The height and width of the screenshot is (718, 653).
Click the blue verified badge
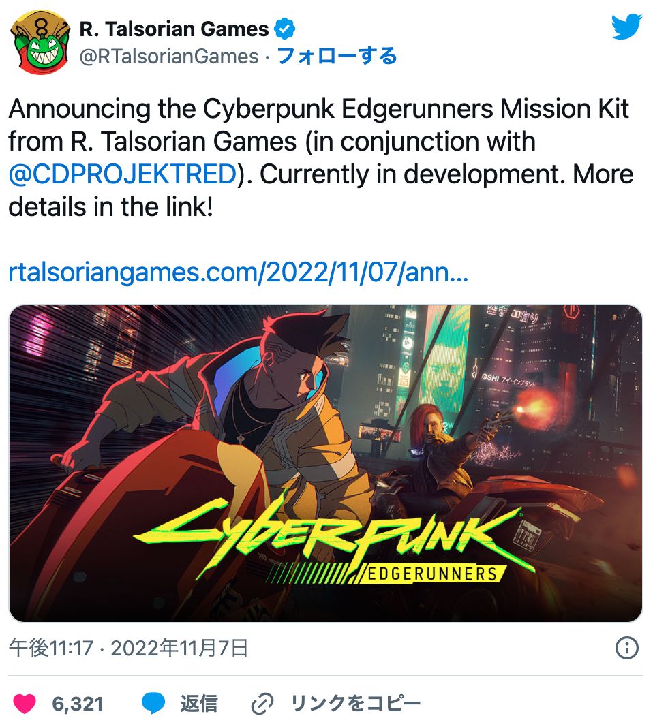[x=284, y=29]
